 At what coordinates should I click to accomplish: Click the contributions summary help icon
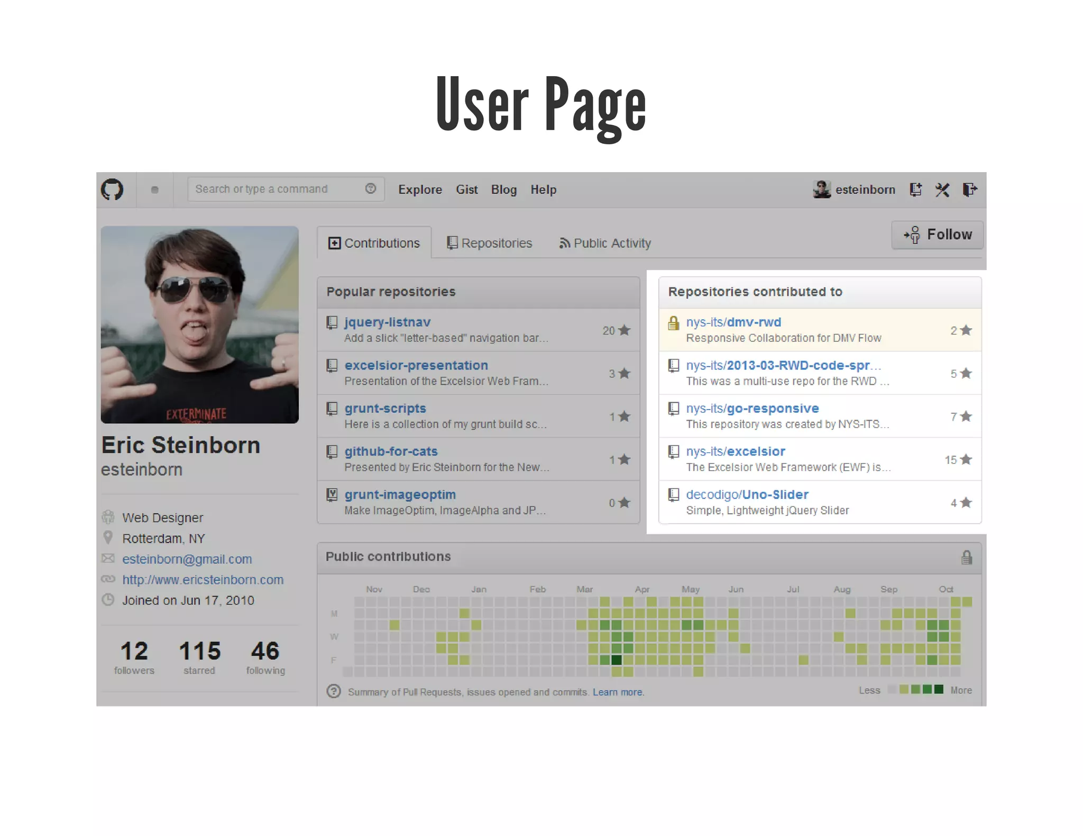click(x=334, y=691)
